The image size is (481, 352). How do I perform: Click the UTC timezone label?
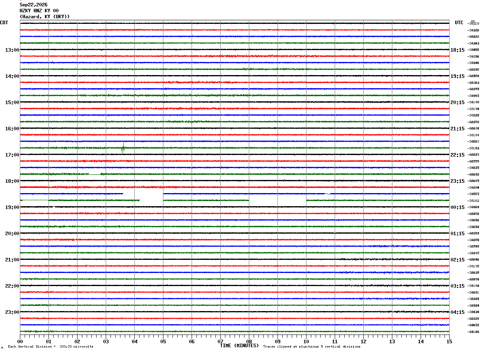click(459, 23)
